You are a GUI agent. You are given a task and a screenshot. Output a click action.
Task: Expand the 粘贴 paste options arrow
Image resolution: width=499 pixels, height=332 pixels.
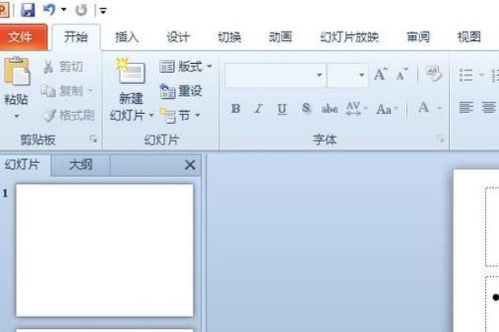click(x=17, y=116)
